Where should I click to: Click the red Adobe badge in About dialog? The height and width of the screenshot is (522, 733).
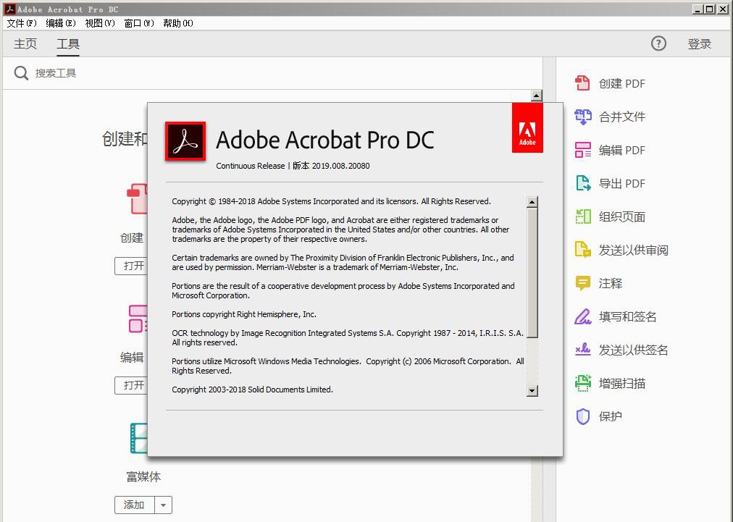click(x=527, y=127)
